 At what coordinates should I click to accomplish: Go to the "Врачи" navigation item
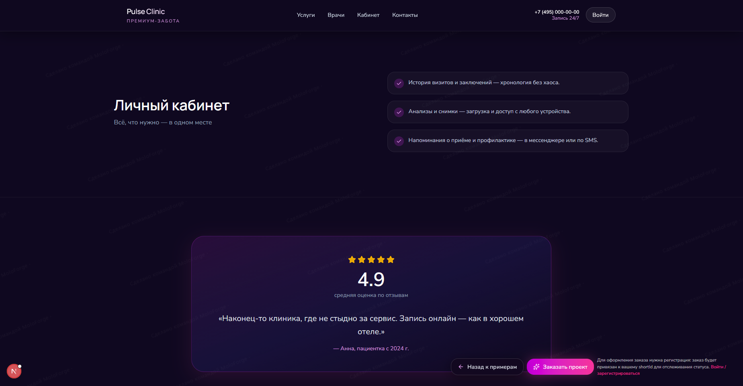point(336,15)
